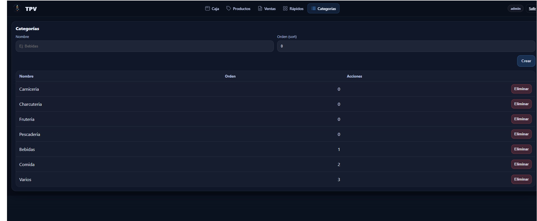Click the Ventas document icon
Viewport: 537px width, 221px height.
point(260,8)
